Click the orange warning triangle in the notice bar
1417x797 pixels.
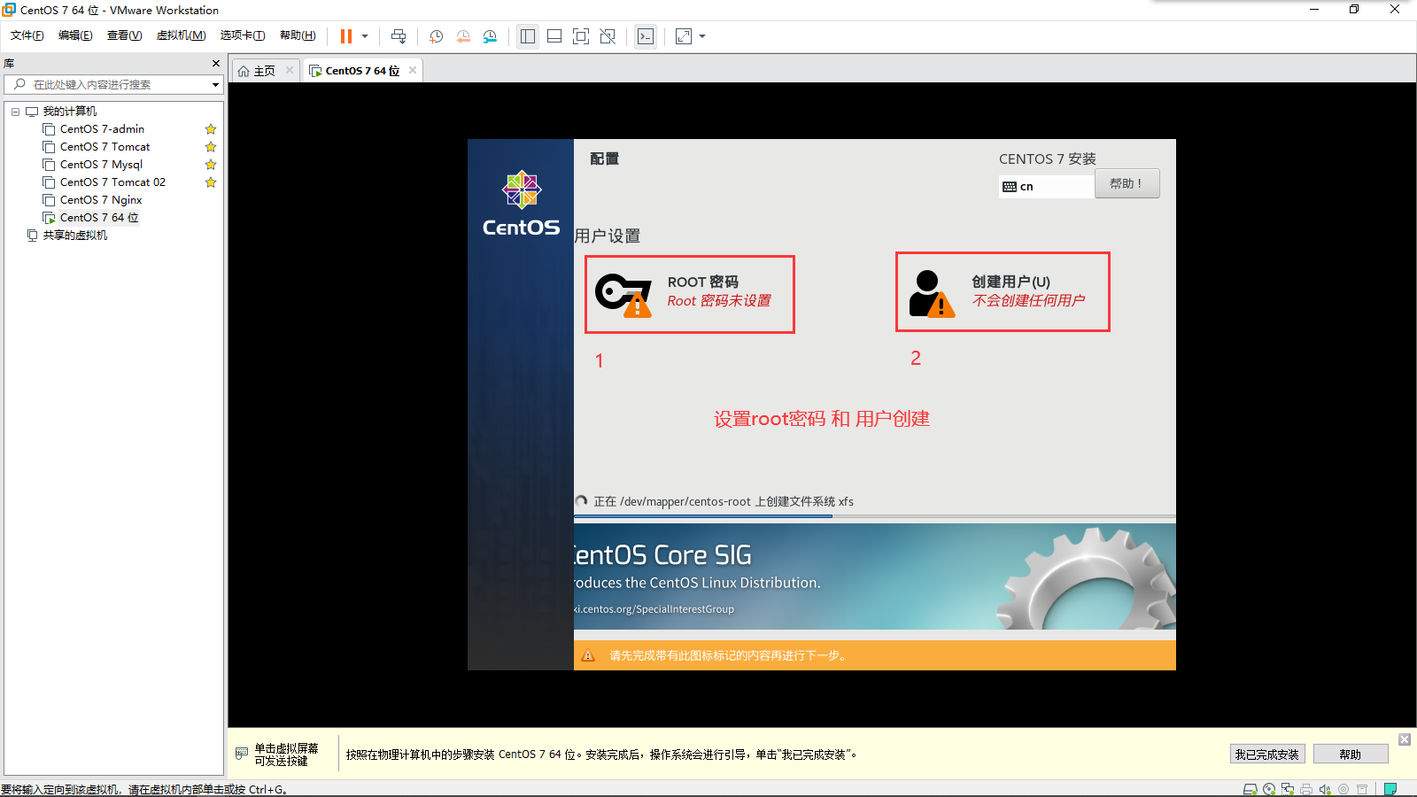(588, 655)
